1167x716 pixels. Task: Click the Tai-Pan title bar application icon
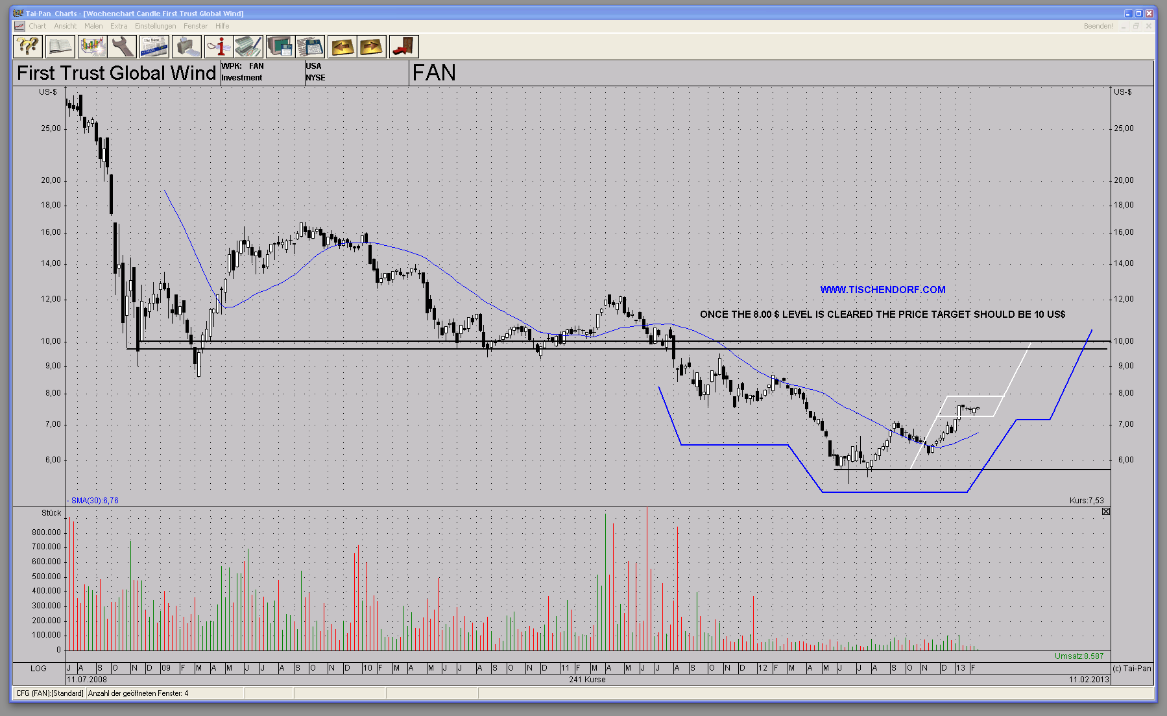18,13
